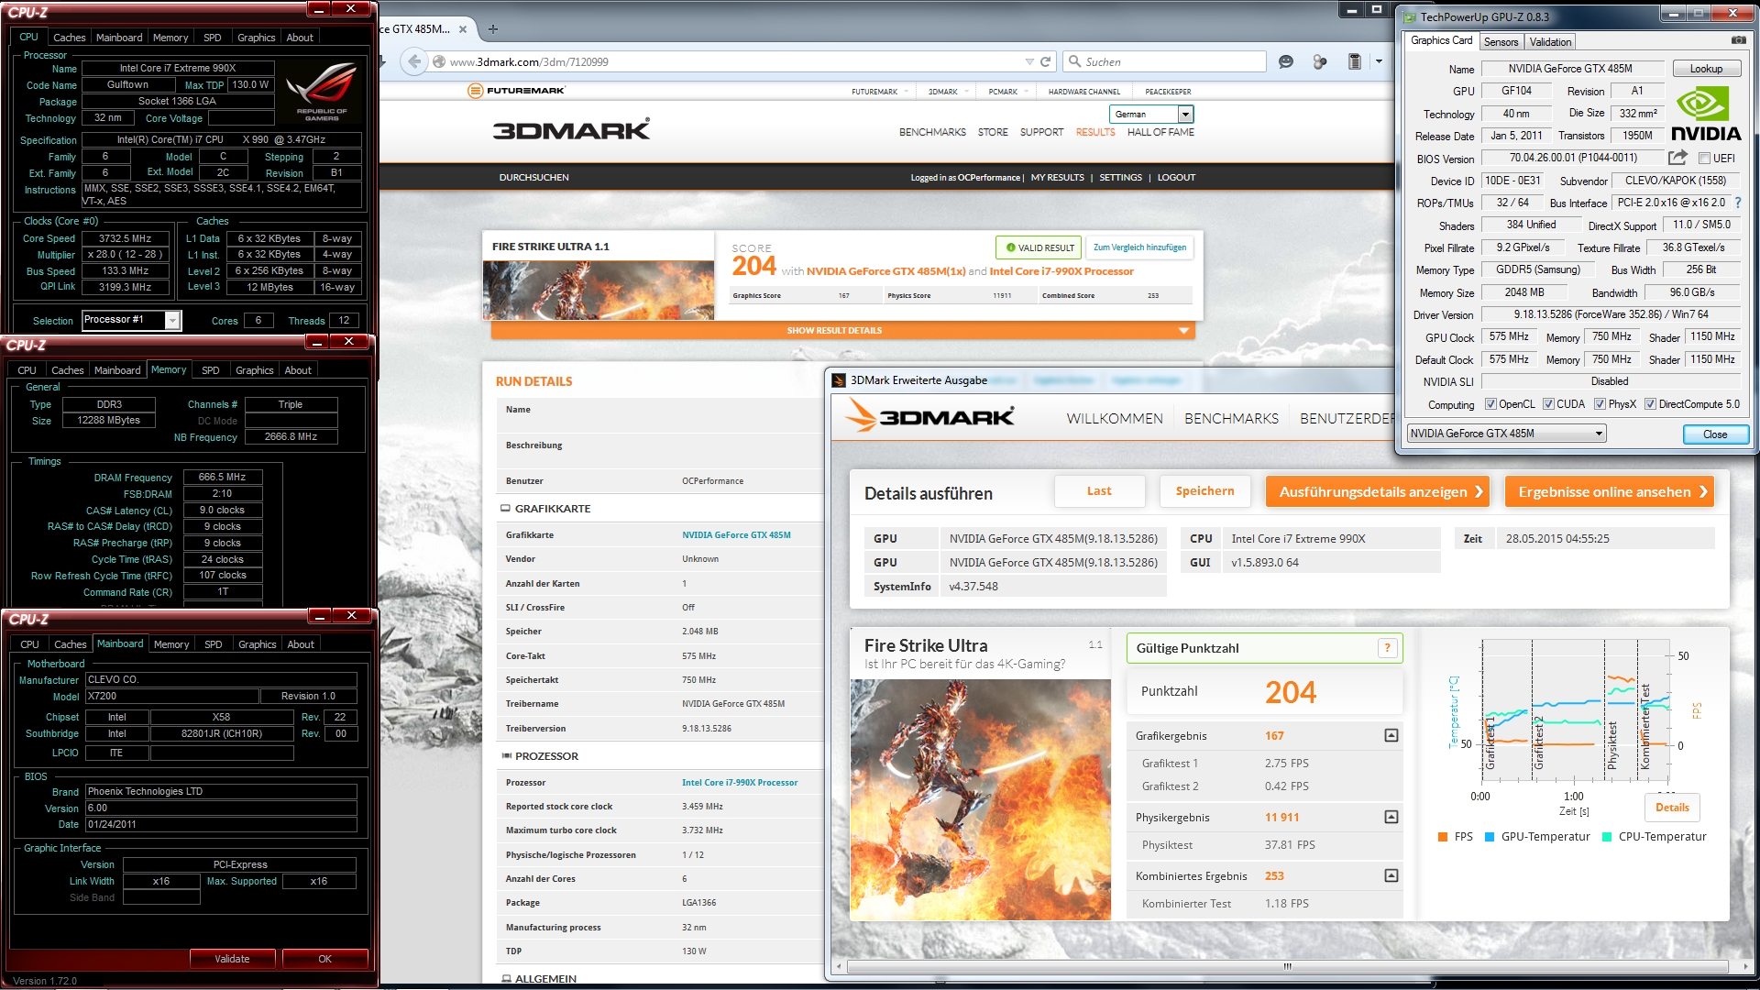This screenshot has height=990, width=1760.
Task: Switch to the Validation tab in GPU-Z
Action: coord(1550,42)
